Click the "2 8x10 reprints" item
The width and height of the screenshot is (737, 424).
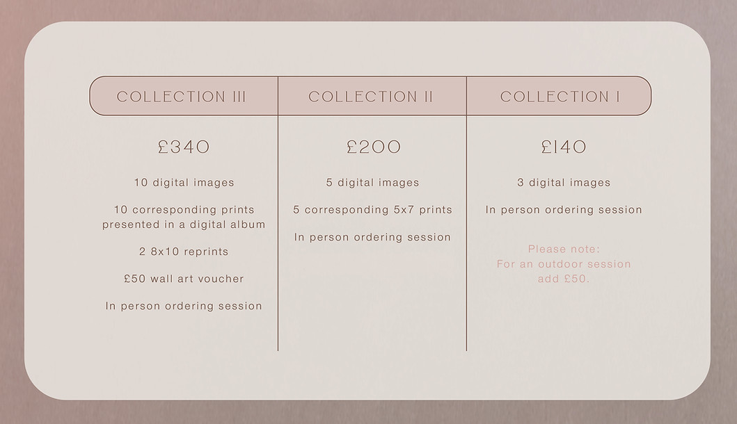click(184, 252)
